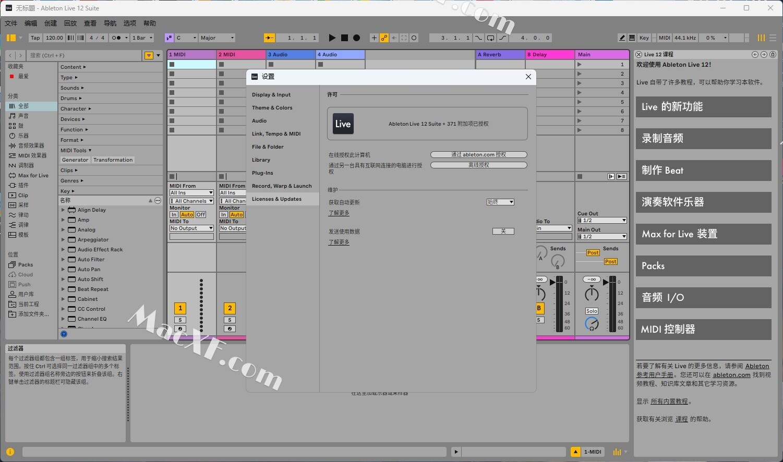Viewport: 783px width, 462px height.
Task: Expand the Auto Filter device row
Action: point(63,259)
